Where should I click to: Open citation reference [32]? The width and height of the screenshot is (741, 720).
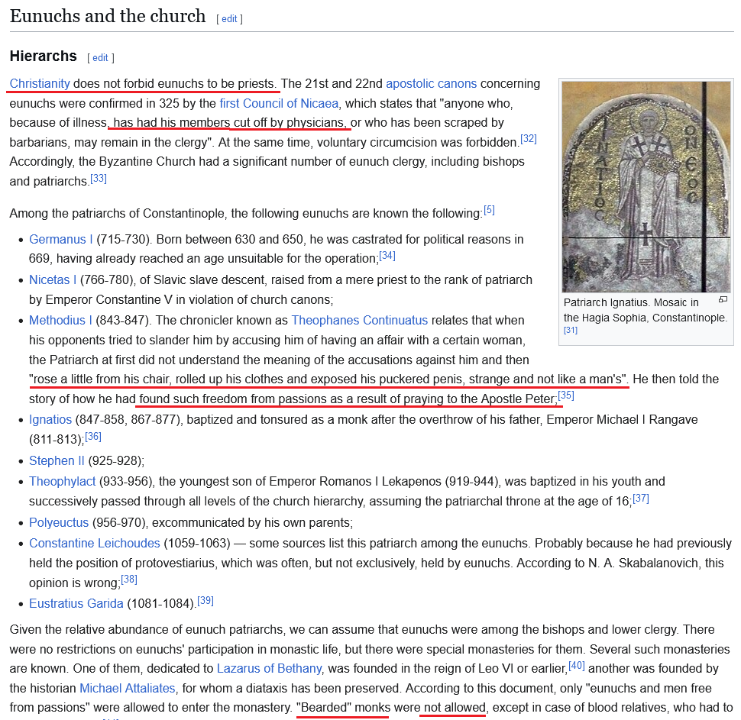coord(529,139)
